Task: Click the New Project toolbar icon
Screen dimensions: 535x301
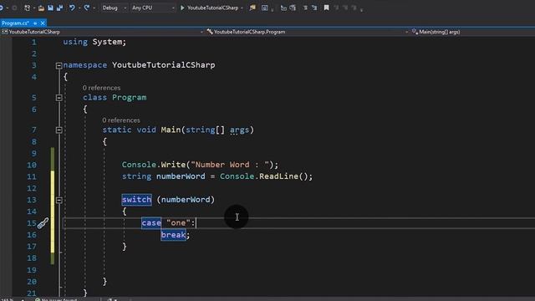Action: tap(28, 8)
